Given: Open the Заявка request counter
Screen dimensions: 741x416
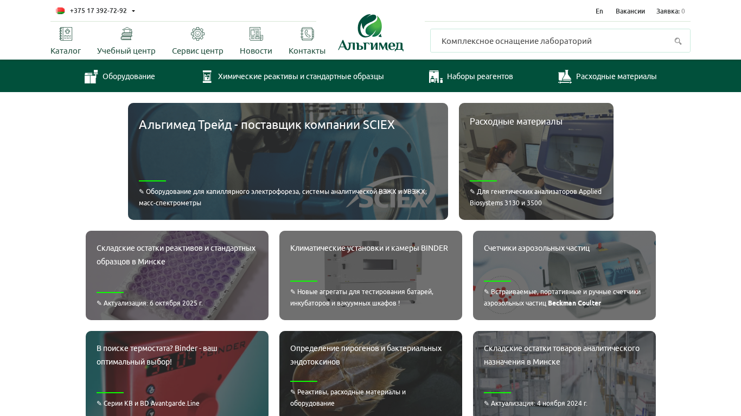Looking at the screenshot, I should (670, 11).
